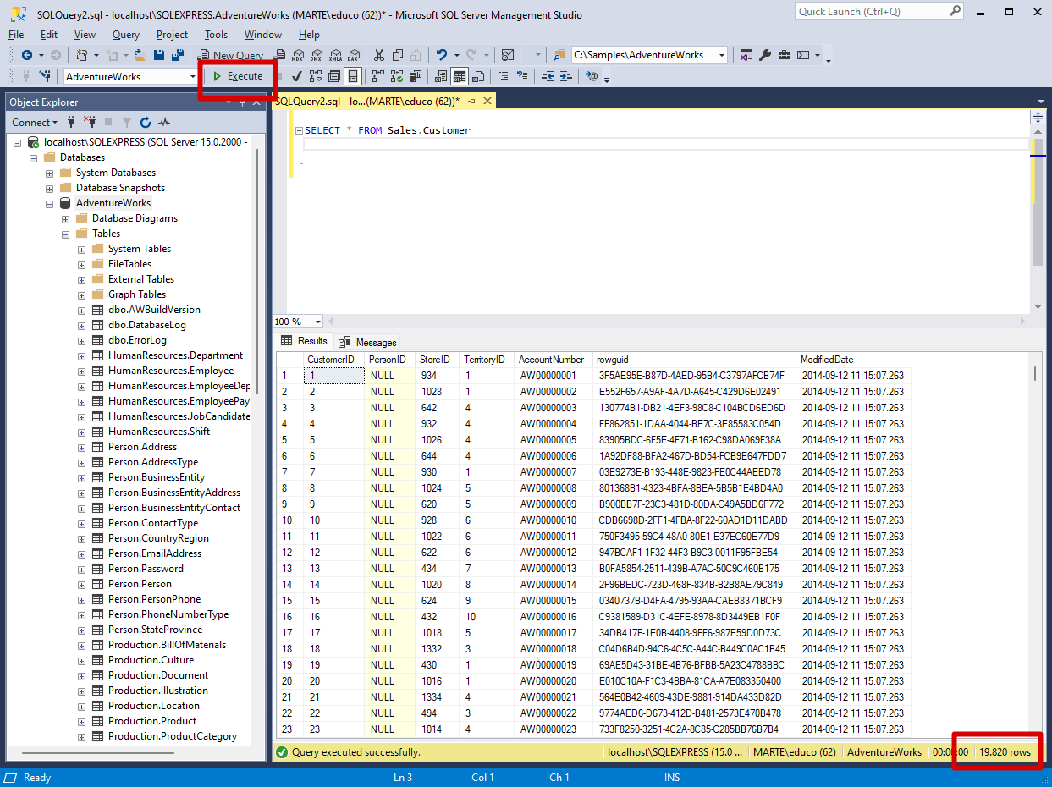This screenshot has height=787, width=1052.
Task: Click the Disconnect plug icon in Object Explorer
Action: [x=90, y=122]
